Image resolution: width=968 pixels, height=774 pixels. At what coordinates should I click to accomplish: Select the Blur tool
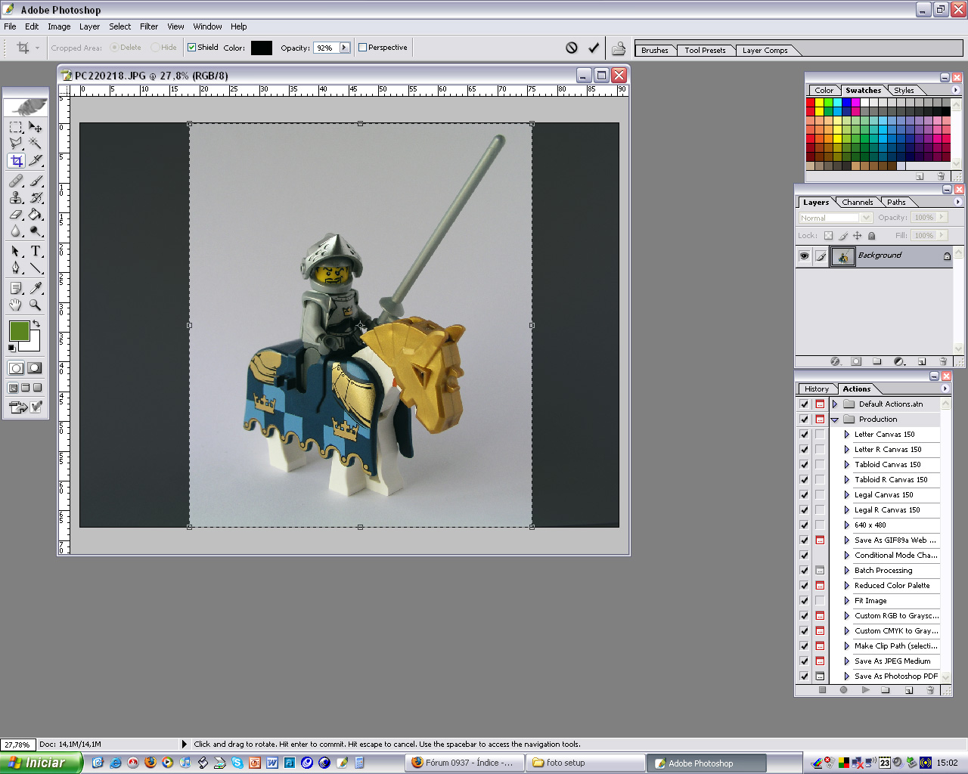tap(16, 231)
